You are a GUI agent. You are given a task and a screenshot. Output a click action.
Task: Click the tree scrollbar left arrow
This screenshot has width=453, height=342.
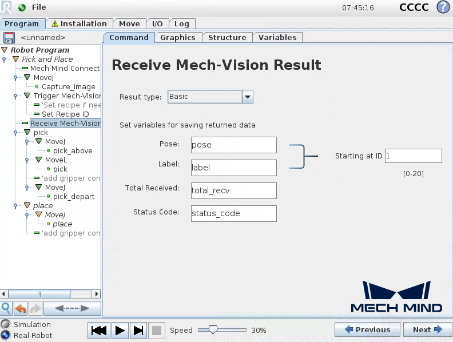[3, 294]
